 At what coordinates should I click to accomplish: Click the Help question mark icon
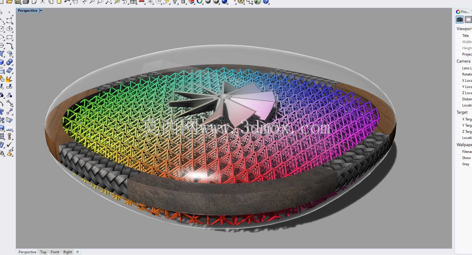coord(266,1)
